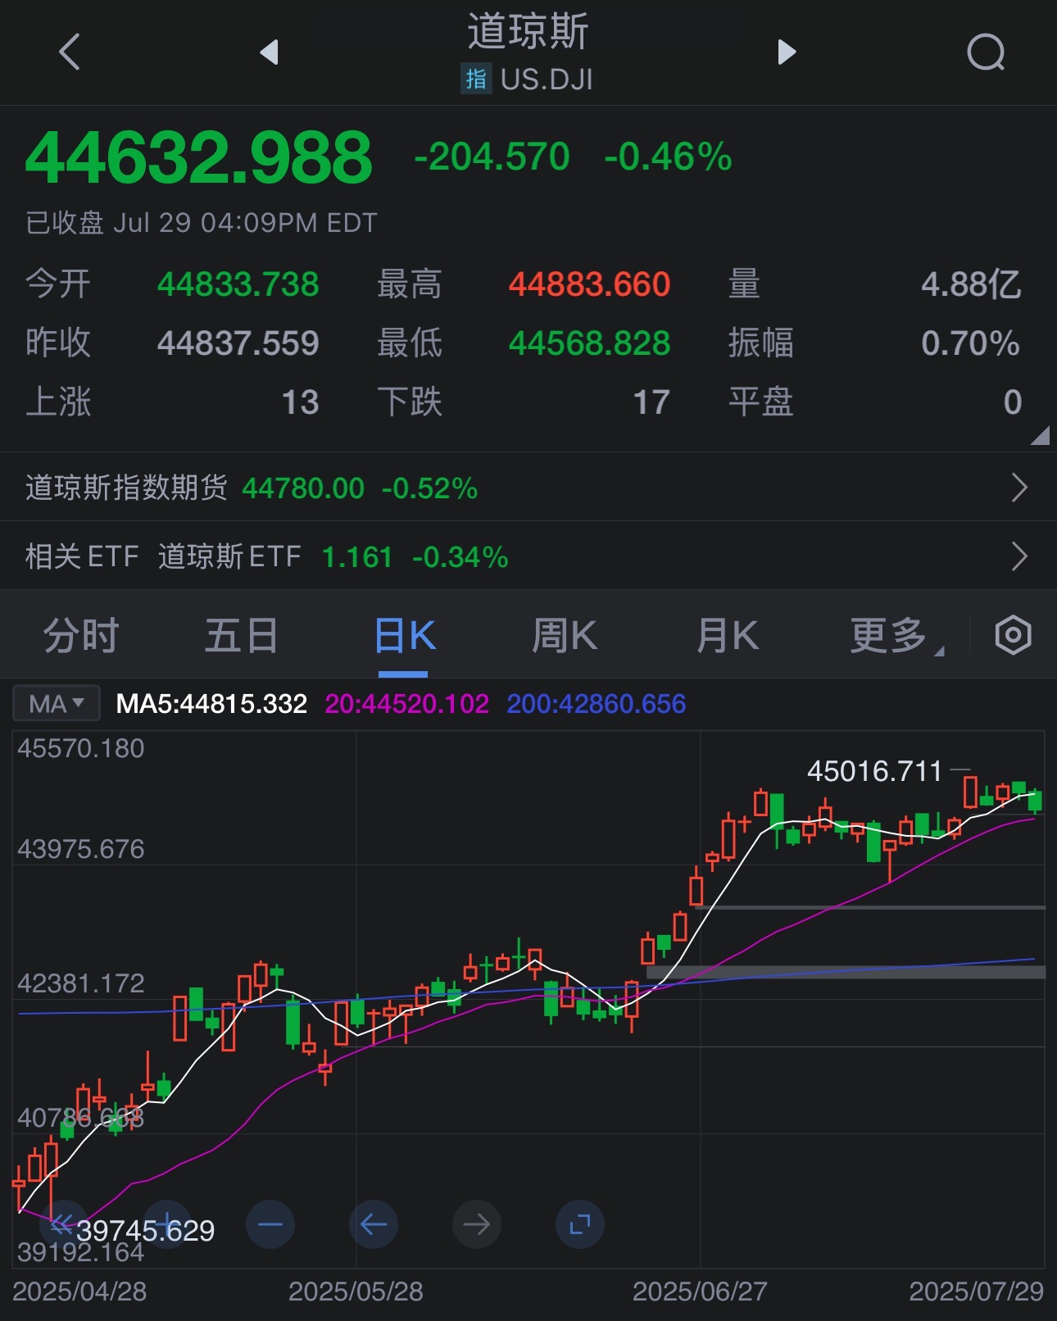Tap volume value 4.88亿
Screen dimensions: 1057x1321
[971, 284]
